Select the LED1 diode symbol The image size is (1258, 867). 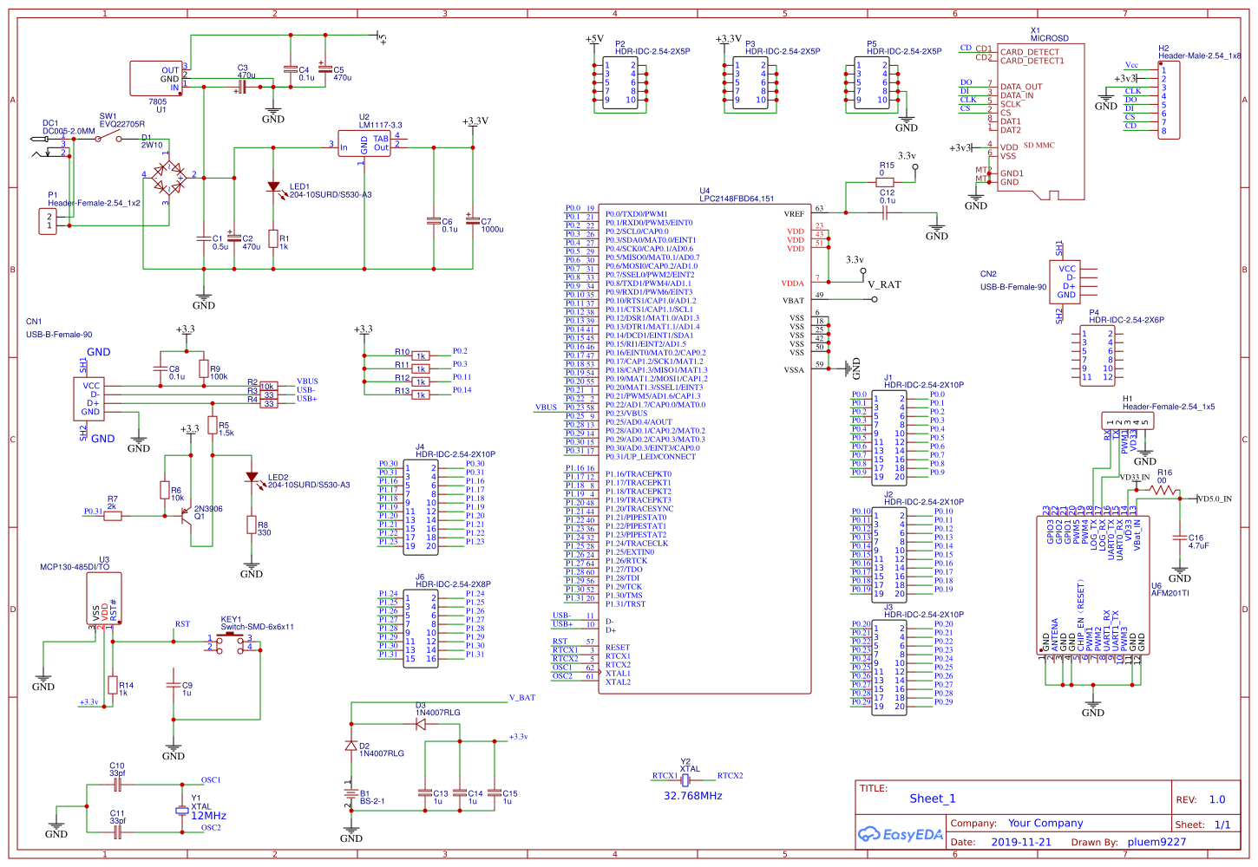(x=273, y=187)
